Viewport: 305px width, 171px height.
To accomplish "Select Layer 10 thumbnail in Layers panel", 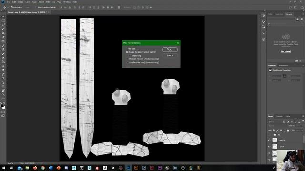I will pyautogui.click(x=274, y=140).
